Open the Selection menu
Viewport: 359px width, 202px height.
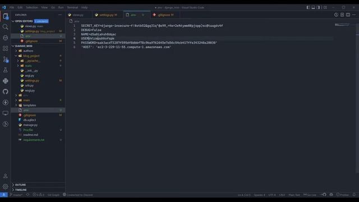click(x=32, y=7)
